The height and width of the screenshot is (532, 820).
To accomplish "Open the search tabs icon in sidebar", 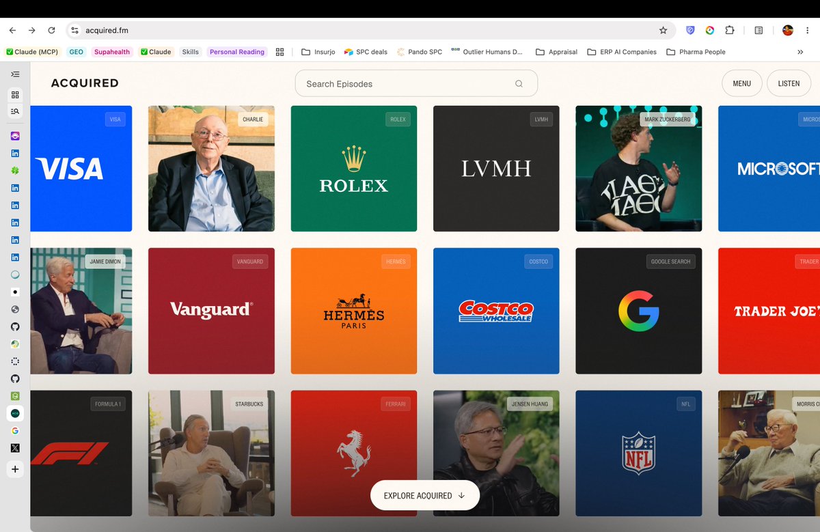I will 15,111.
